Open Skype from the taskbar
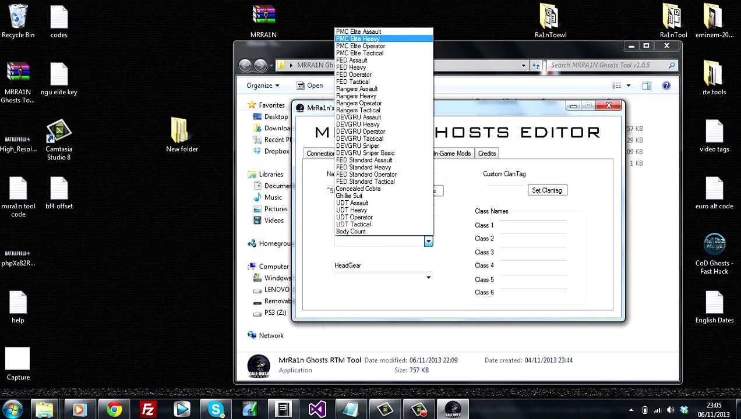 click(x=216, y=410)
